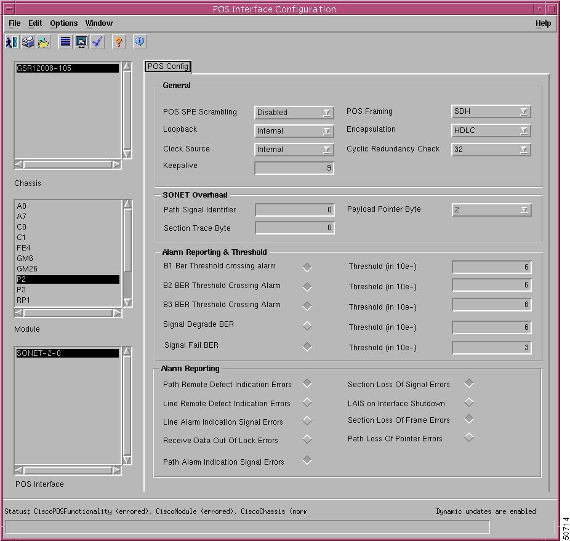The height and width of the screenshot is (541, 570).
Task: Open the Cyclic Redundancy Check dropdown
Action: [491, 150]
